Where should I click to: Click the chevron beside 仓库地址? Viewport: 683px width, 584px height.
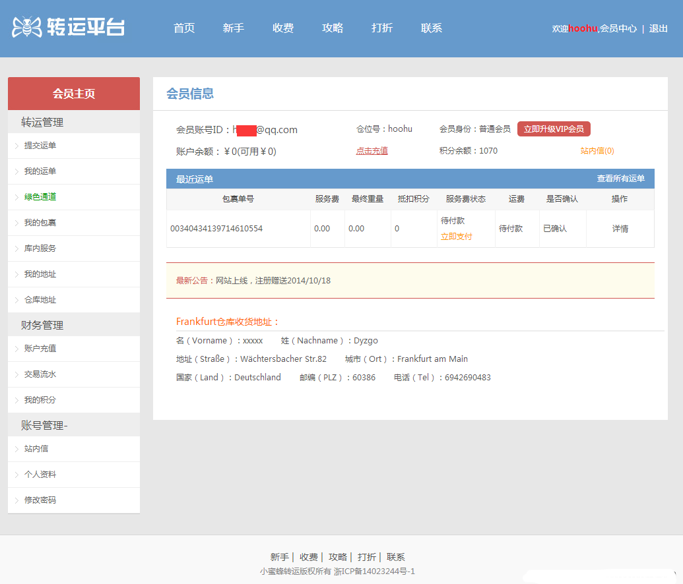point(16,300)
